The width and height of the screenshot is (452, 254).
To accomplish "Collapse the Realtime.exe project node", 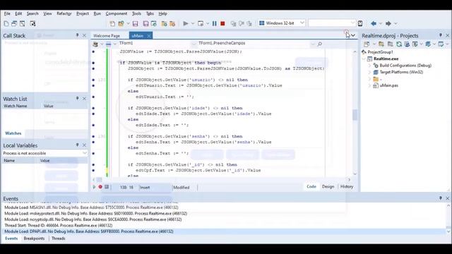I will 364,59.
